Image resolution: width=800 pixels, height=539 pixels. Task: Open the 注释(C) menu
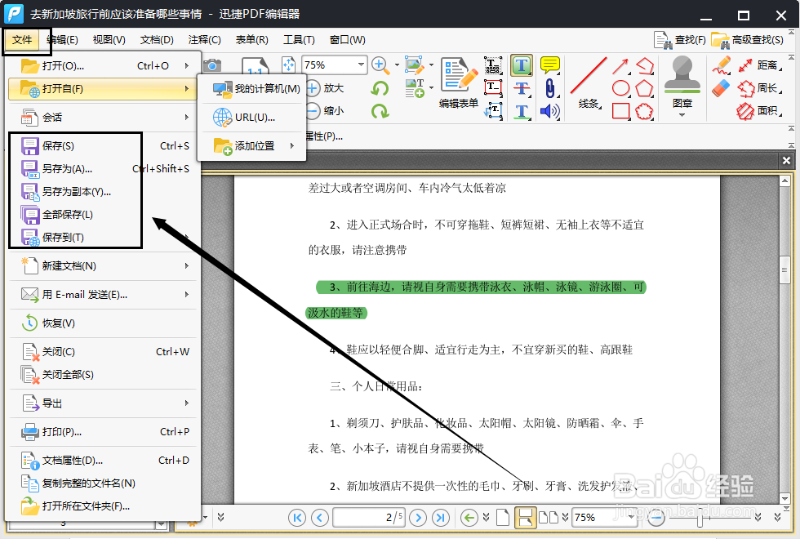pyautogui.click(x=204, y=40)
